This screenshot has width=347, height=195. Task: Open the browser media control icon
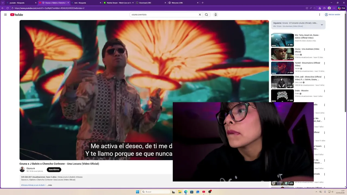coord(320,8)
